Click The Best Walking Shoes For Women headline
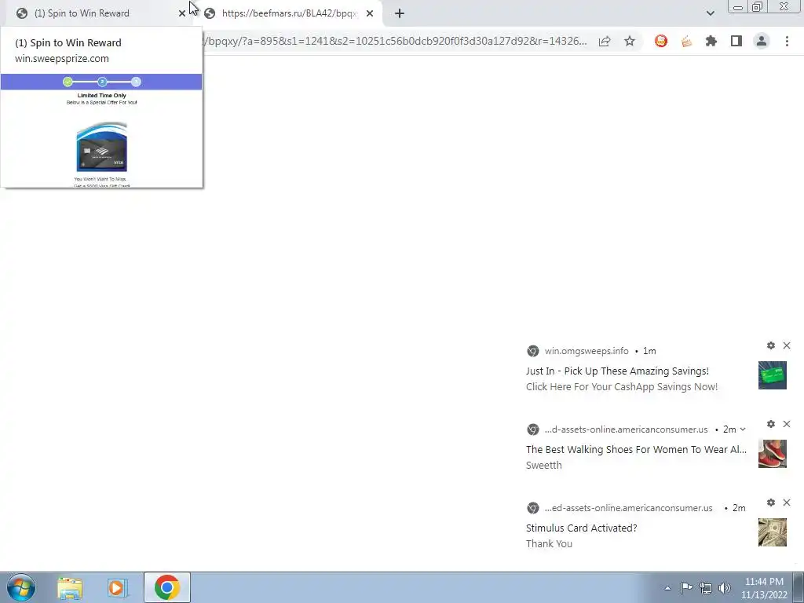This screenshot has height=603, width=804. pos(636,449)
